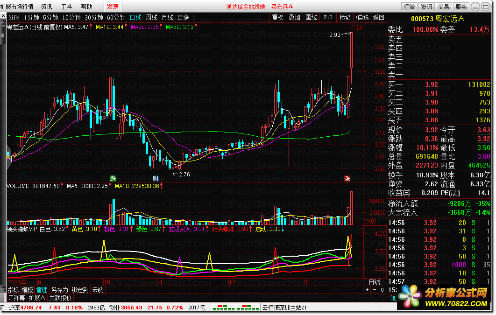Click the 另存为 save-as tab

tap(59, 290)
